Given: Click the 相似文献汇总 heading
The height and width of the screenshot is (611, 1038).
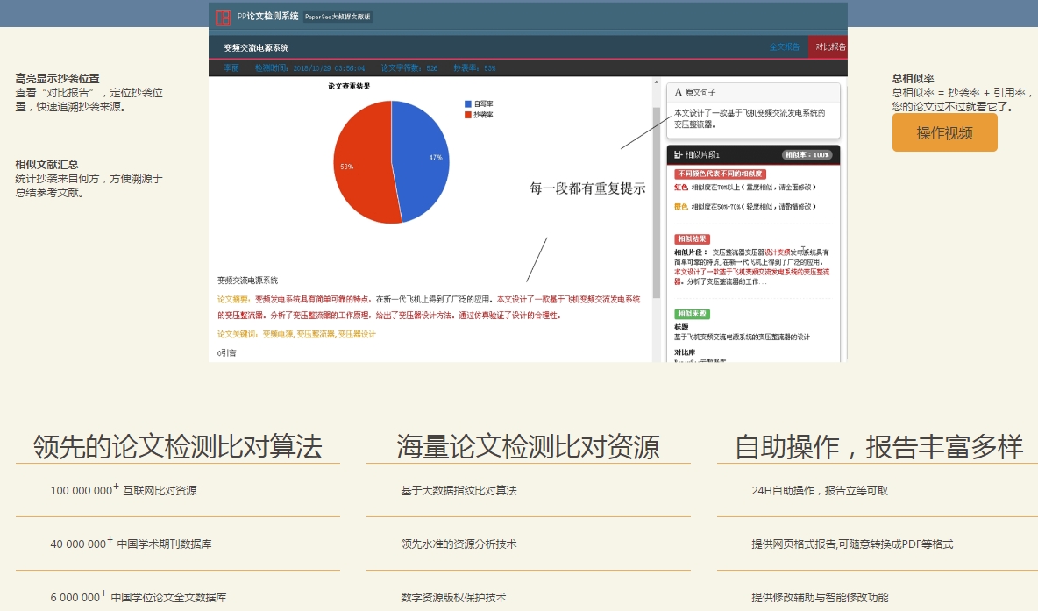Looking at the screenshot, I should [x=47, y=164].
